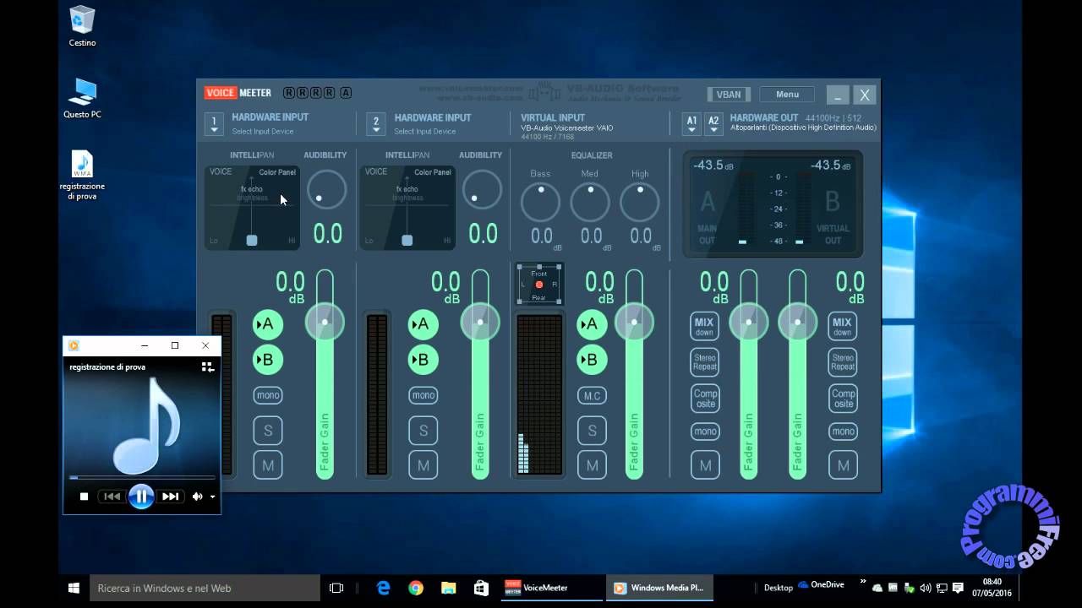Solo hardware input 2

pos(423,431)
